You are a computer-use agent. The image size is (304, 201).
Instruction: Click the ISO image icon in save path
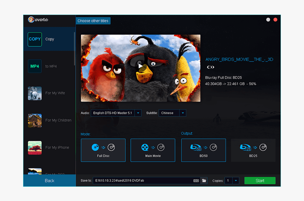point(196,180)
